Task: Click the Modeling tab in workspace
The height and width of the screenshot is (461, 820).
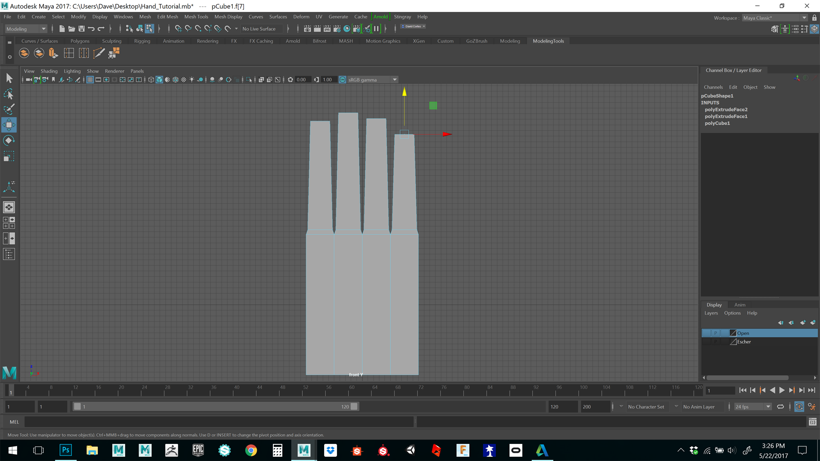Action: tap(510, 41)
